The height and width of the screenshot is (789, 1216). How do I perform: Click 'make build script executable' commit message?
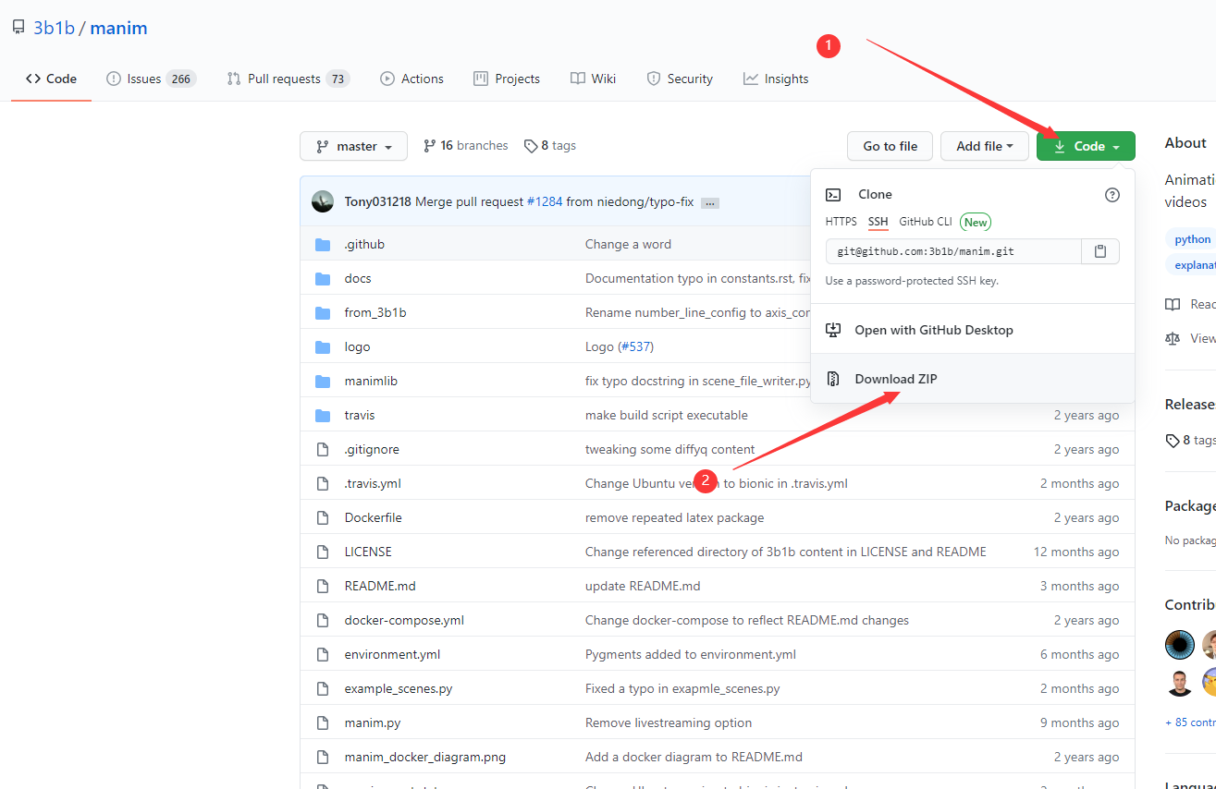point(667,415)
